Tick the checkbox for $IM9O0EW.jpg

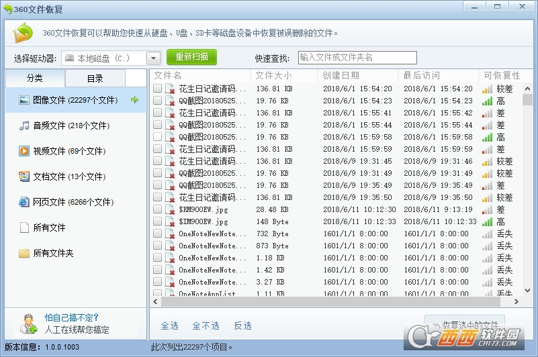157,221
